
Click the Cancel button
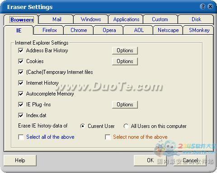point(190,160)
